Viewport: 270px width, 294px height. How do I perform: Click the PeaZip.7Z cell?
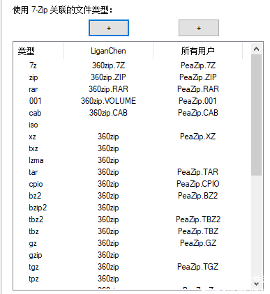click(x=198, y=65)
